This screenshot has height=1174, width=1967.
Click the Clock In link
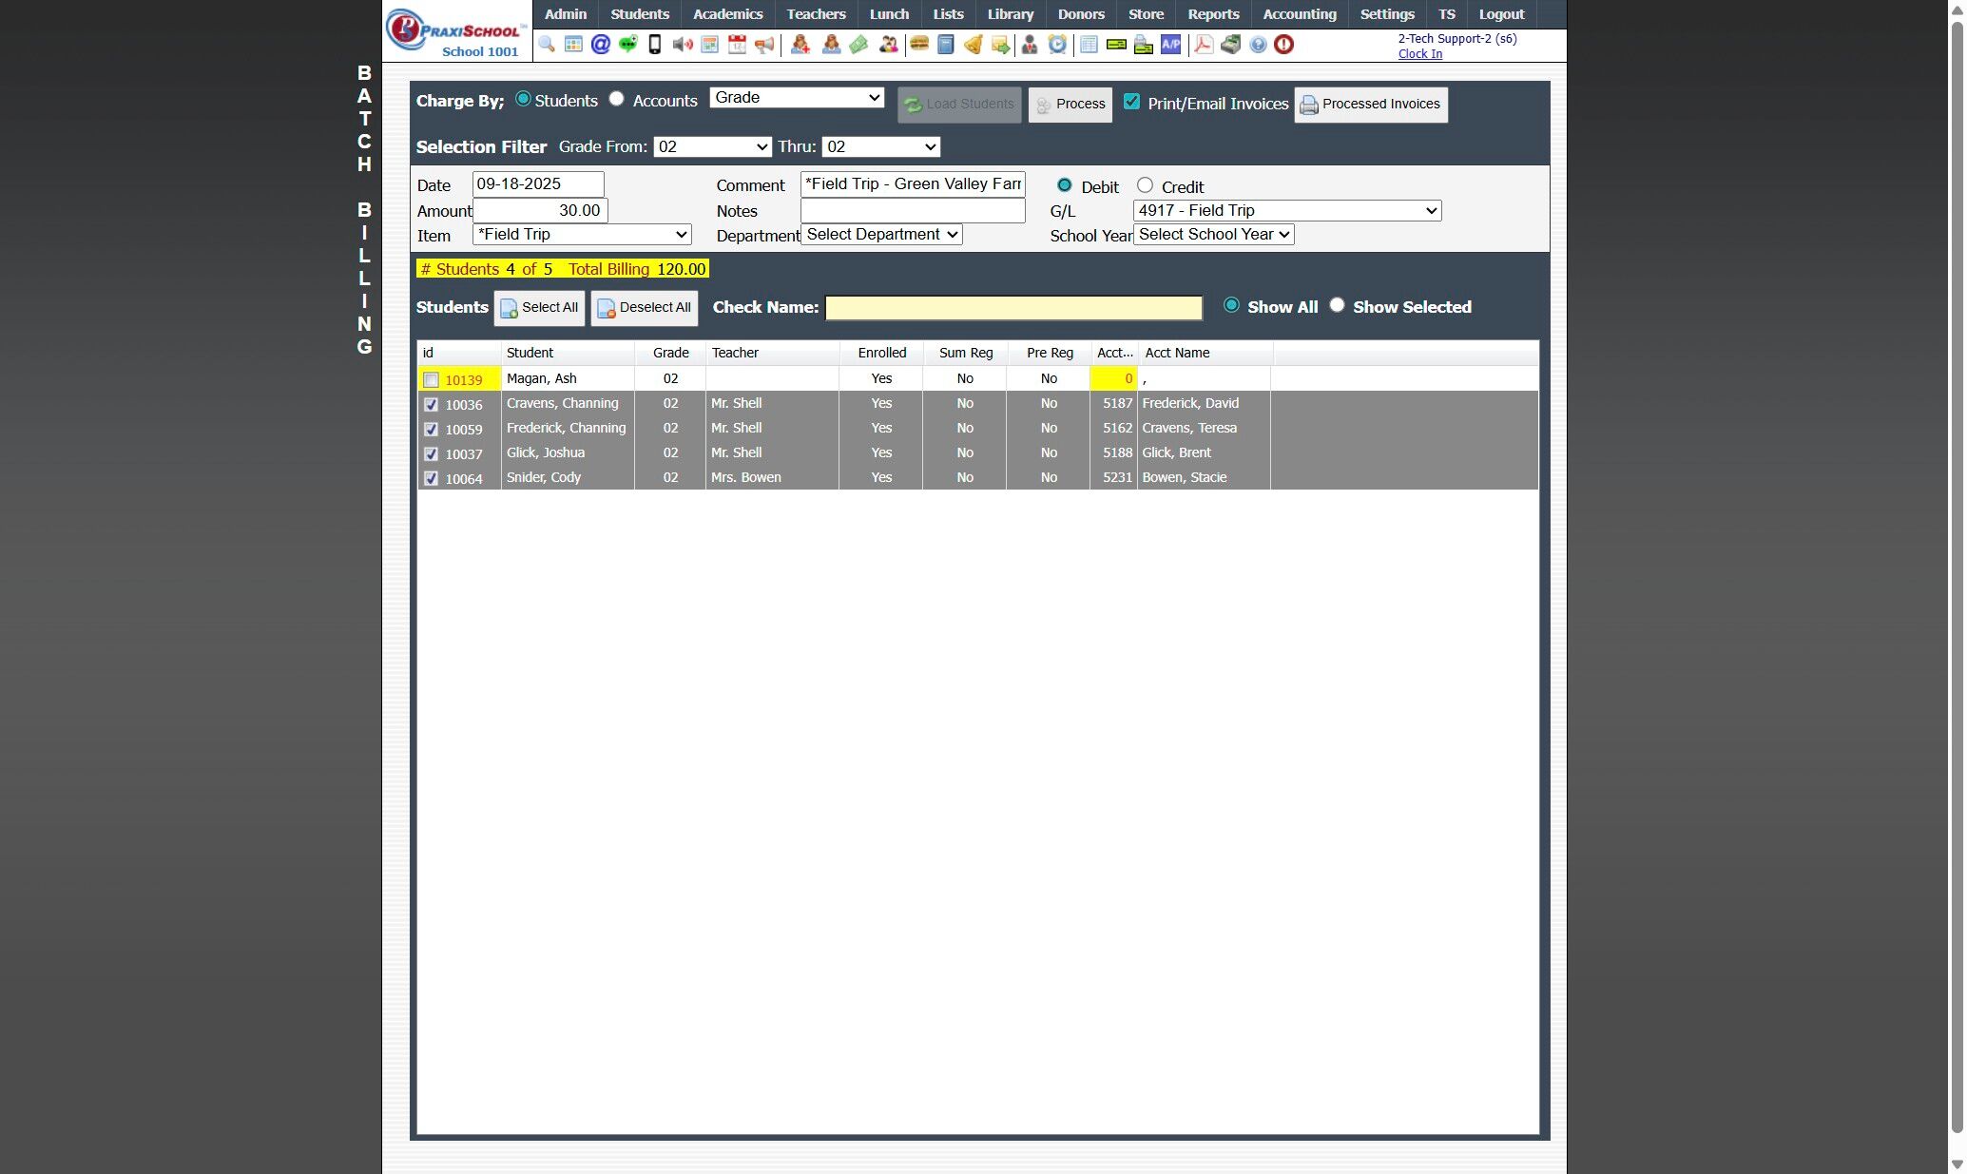pos(1419,54)
